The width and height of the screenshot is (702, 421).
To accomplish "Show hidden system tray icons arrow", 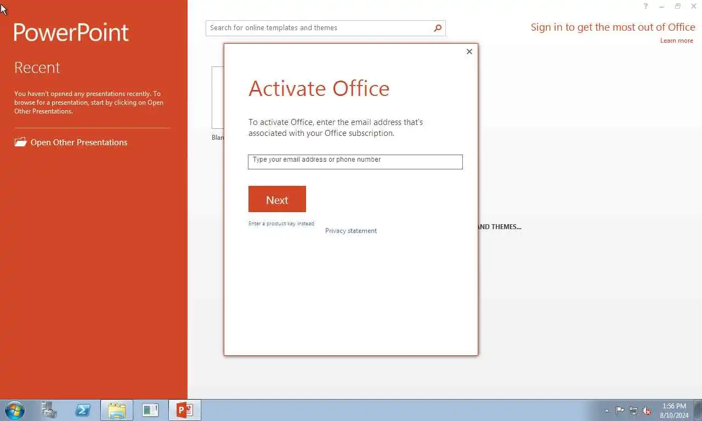I will [x=607, y=411].
